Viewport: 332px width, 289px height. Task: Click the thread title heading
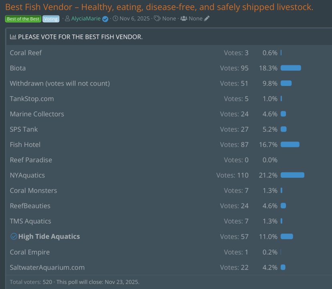coord(159,7)
